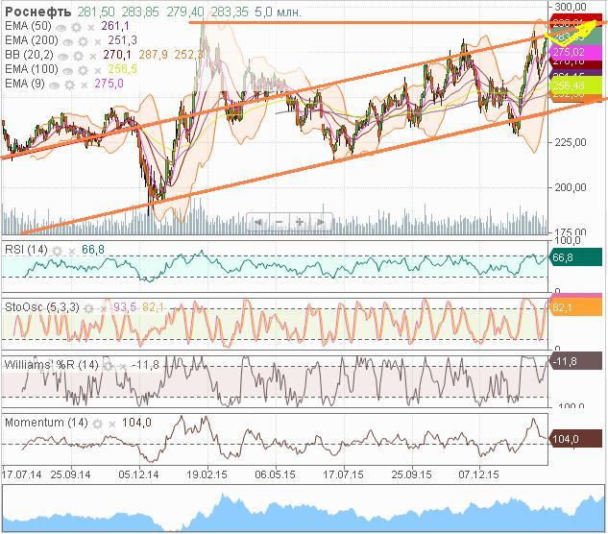Click the StoOsc (5,3,3) label
This screenshot has width=608, height=534.
[x=42, y=307]
